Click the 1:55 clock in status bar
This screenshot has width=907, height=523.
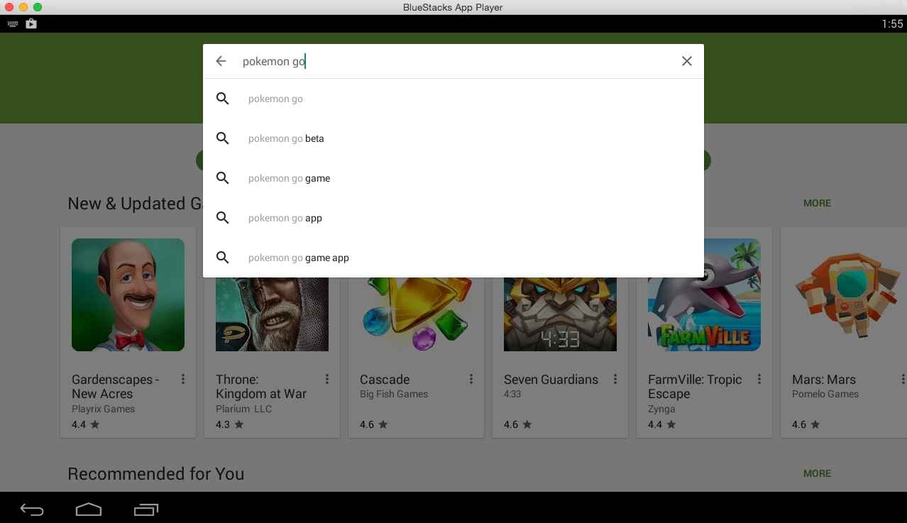(x=892, y=24)
